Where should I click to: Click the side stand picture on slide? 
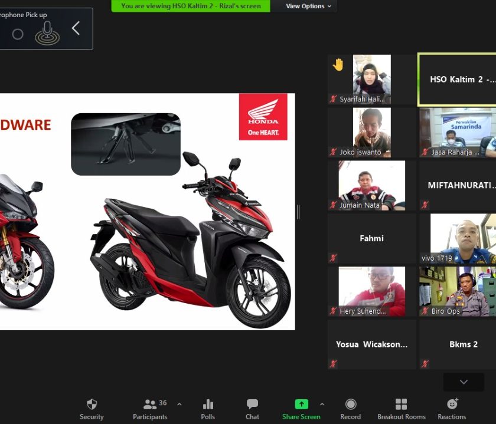click(x=126, y=144)
